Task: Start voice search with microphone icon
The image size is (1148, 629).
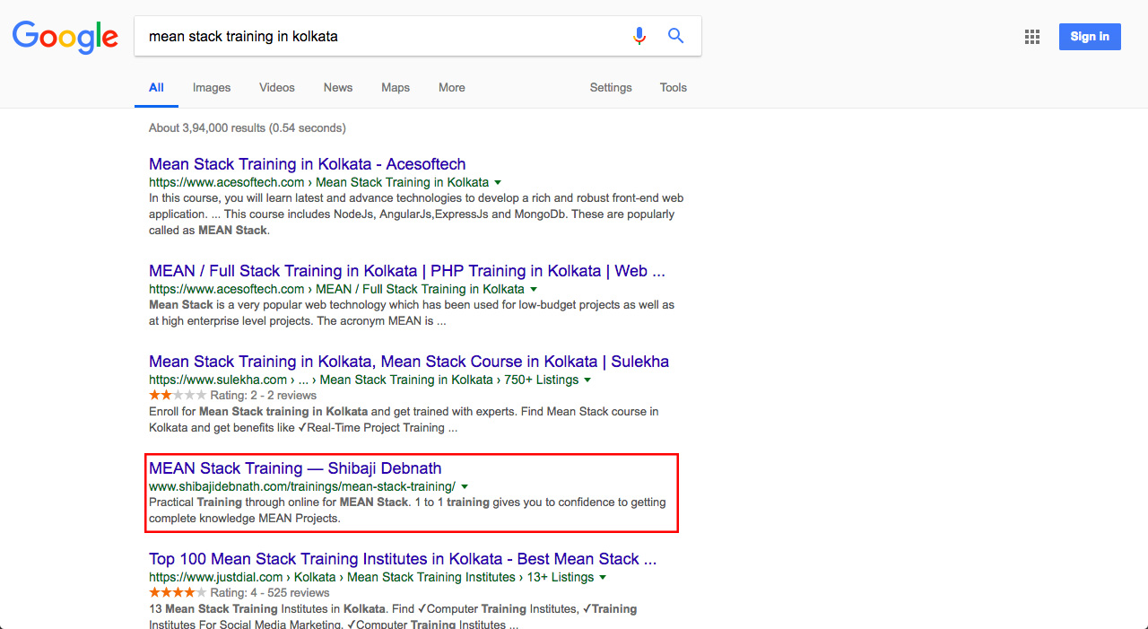Action: pyautogui.click(x=639, y=36)
